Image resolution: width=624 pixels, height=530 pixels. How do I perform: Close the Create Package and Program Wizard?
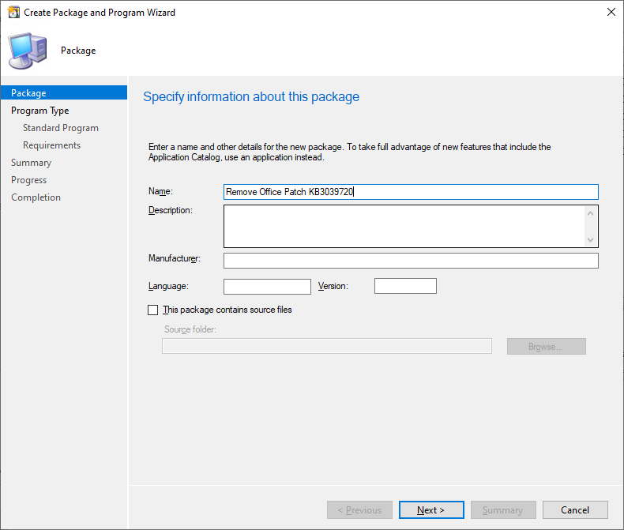click(x=611, y=12)
